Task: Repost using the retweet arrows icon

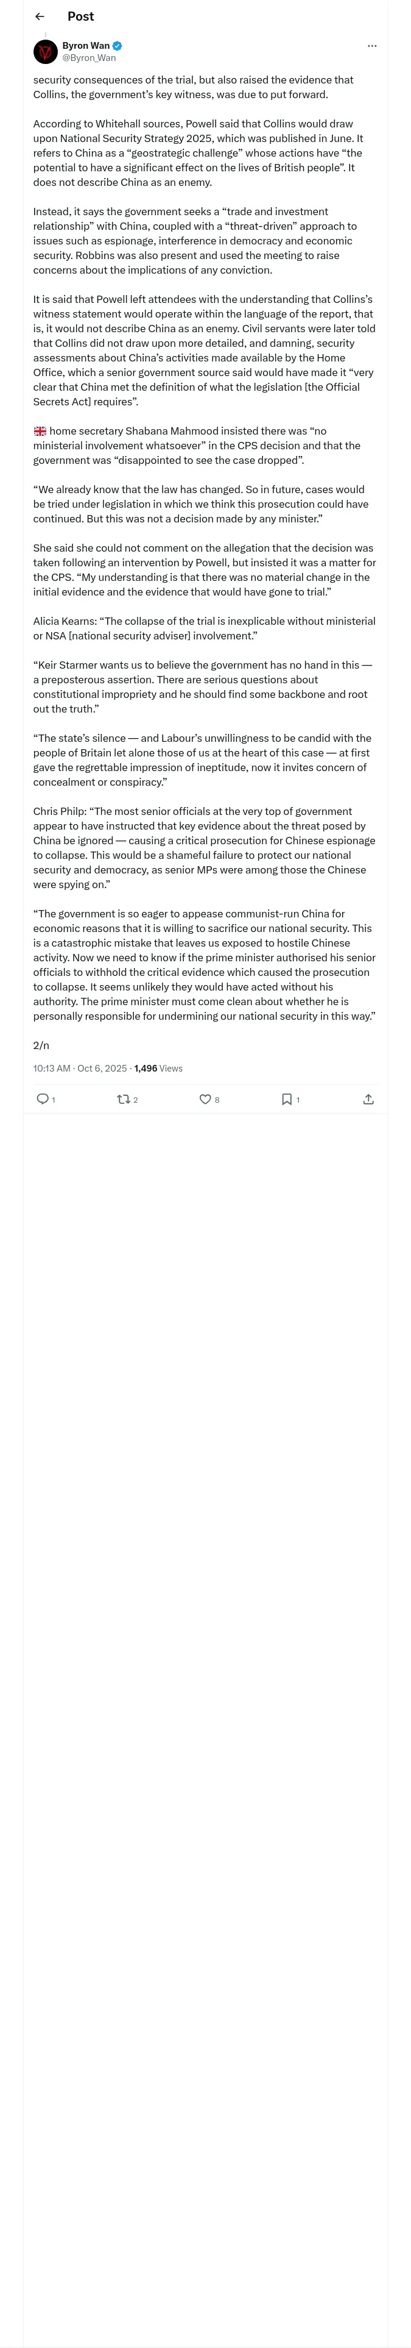Action: (x=123, y=1098)
